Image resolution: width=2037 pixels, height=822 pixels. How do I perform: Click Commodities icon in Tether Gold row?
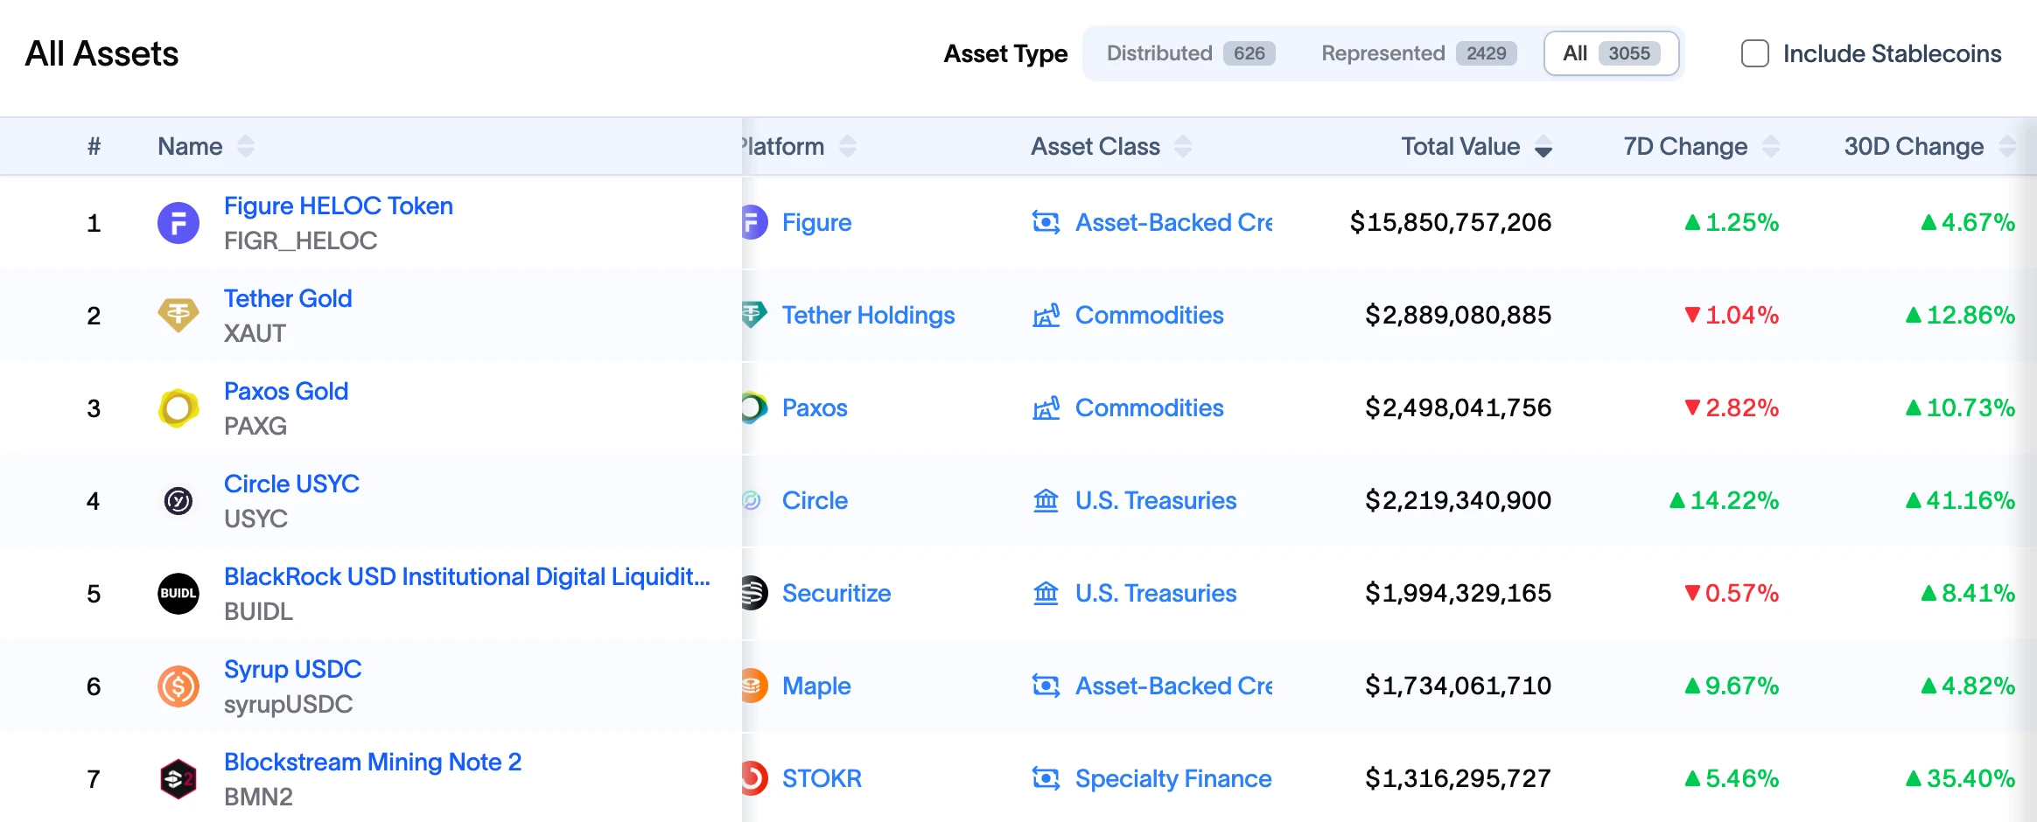tap(1046, 315)
